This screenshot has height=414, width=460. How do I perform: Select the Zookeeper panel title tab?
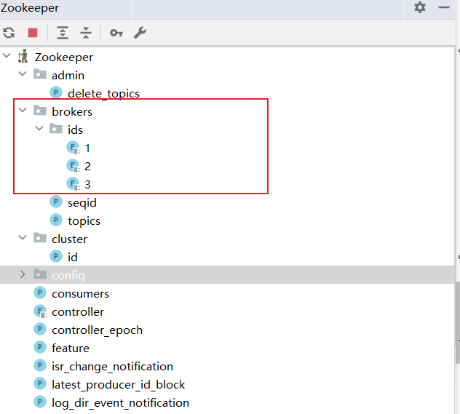30,7
